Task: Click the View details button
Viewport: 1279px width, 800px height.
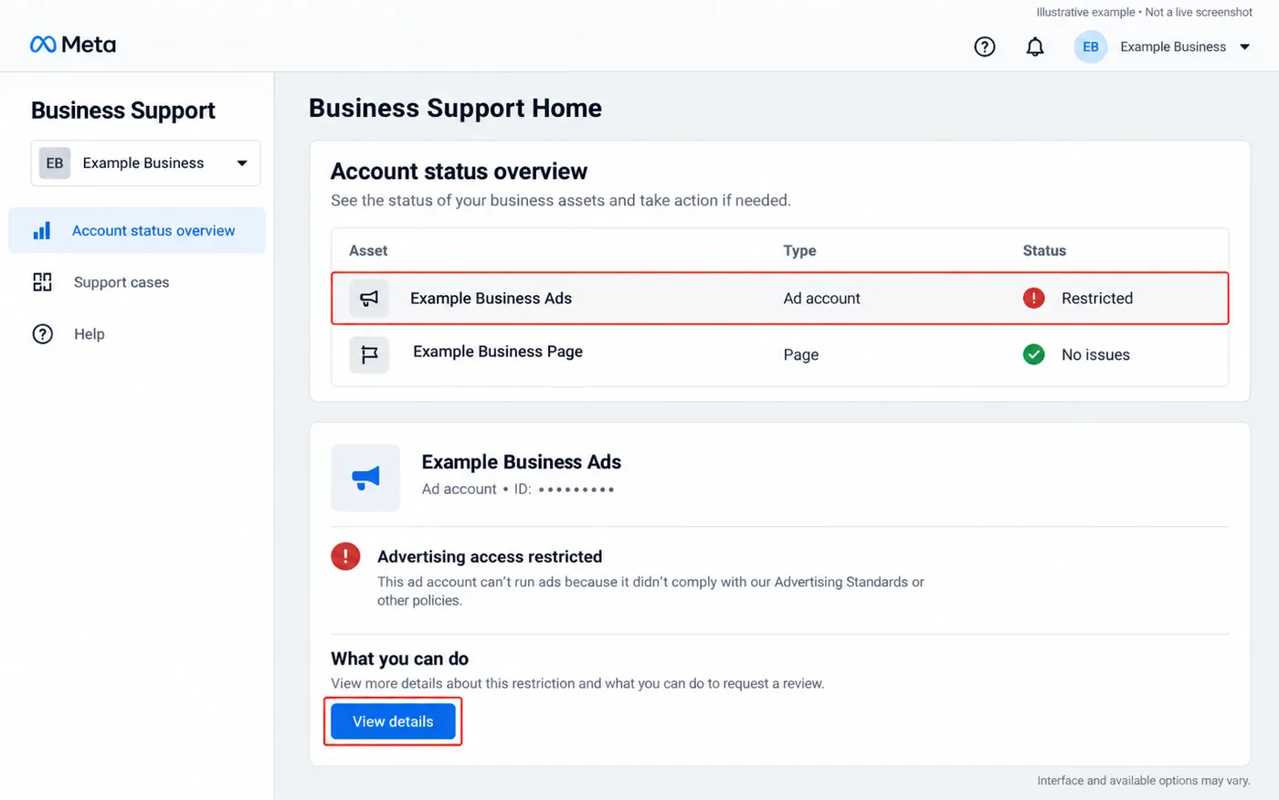Action: click(393, 721)
